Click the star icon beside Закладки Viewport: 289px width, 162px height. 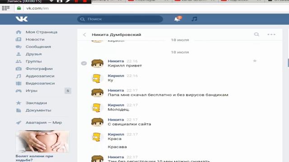19,103
